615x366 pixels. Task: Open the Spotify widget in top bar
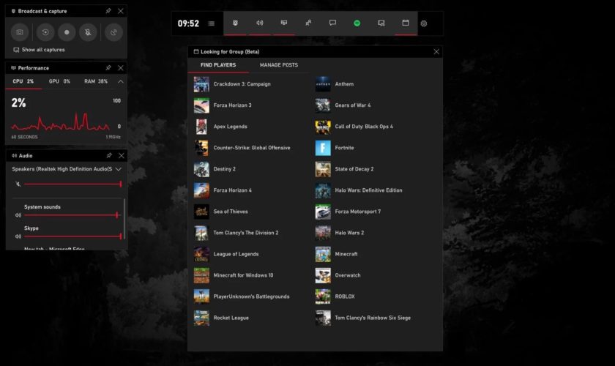pyautogui.click(x=357, y=23)
